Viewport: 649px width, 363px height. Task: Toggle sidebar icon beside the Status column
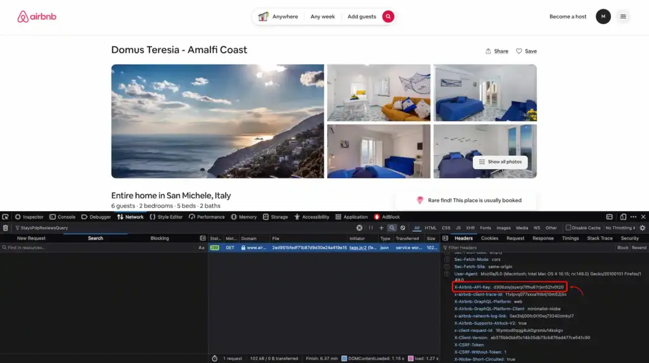pyautogui.click(x=203, y=238)
